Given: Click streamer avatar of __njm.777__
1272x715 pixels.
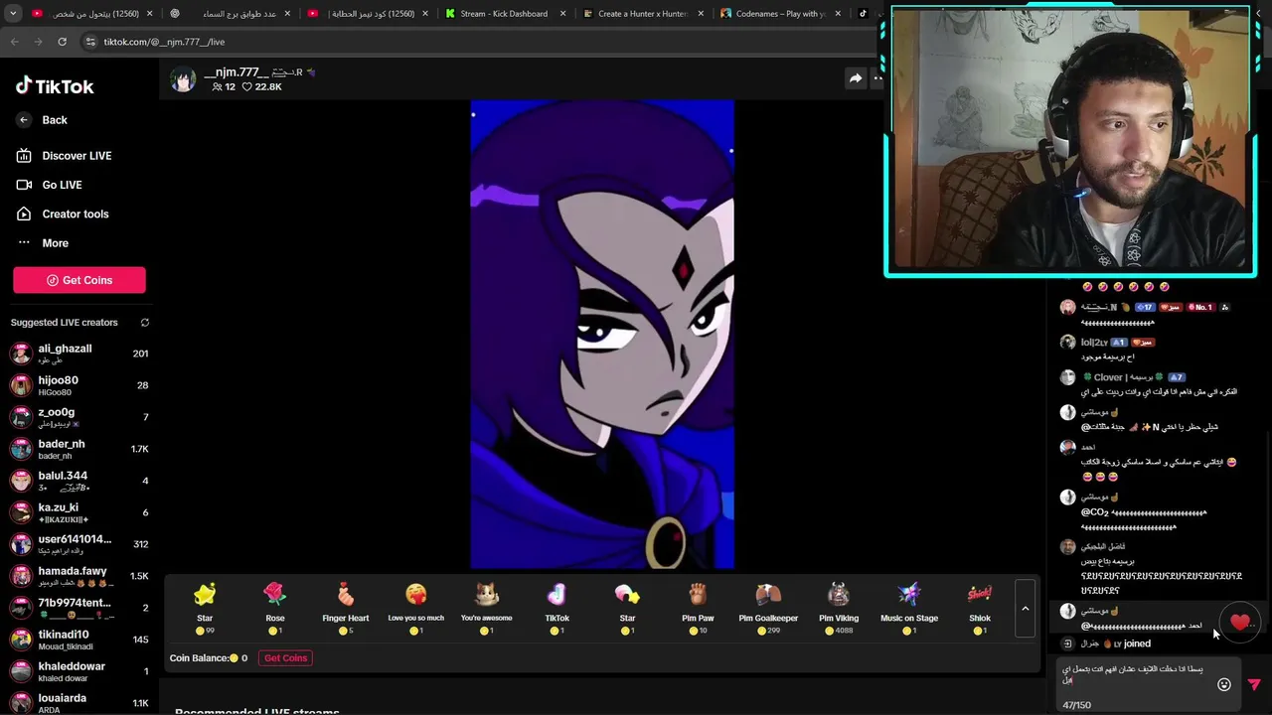Looking at the screenshot, I should (183, 79).
